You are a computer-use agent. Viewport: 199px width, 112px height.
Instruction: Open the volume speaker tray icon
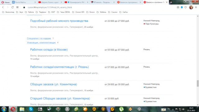[x=184, y=109]
